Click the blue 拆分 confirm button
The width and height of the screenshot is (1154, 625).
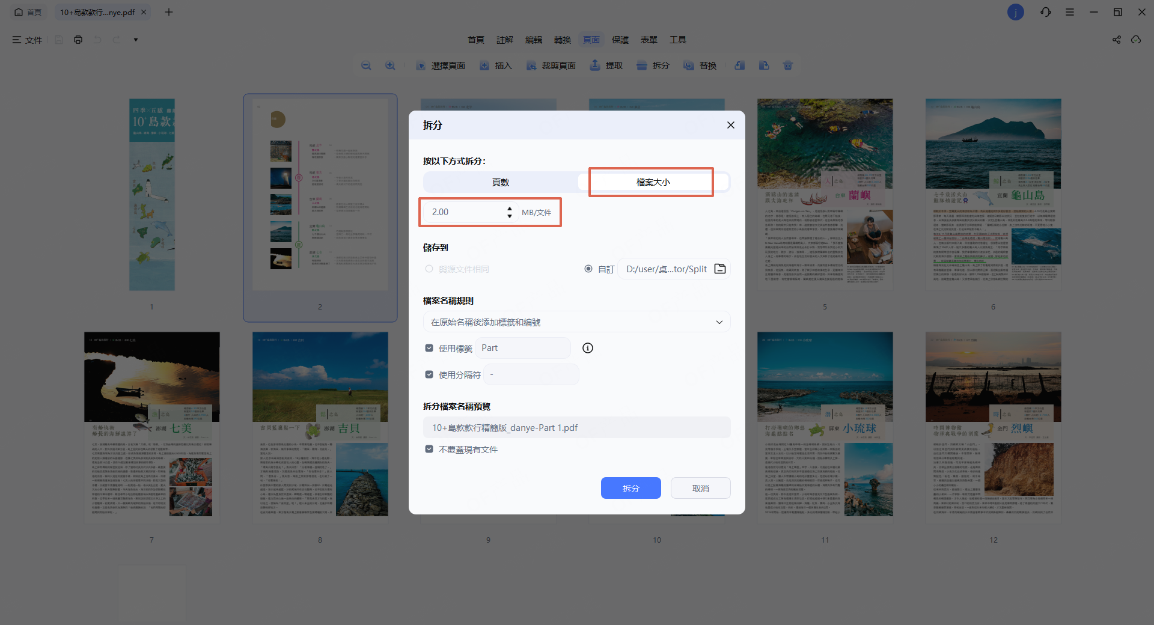(630, 488)
